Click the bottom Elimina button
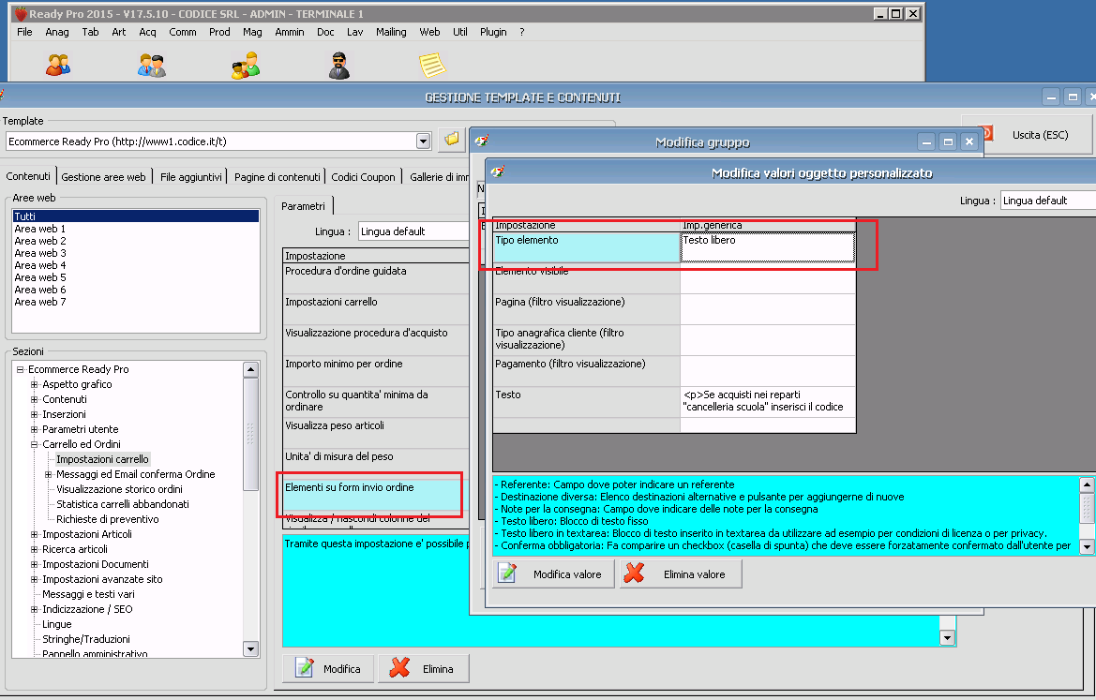This screenshot has width=1096, height=700. (423, 668)
